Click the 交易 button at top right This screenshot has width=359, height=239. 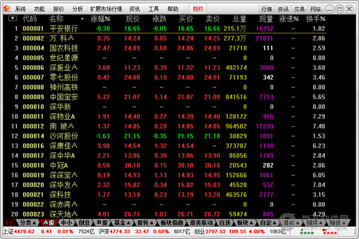tap(299, 9)
